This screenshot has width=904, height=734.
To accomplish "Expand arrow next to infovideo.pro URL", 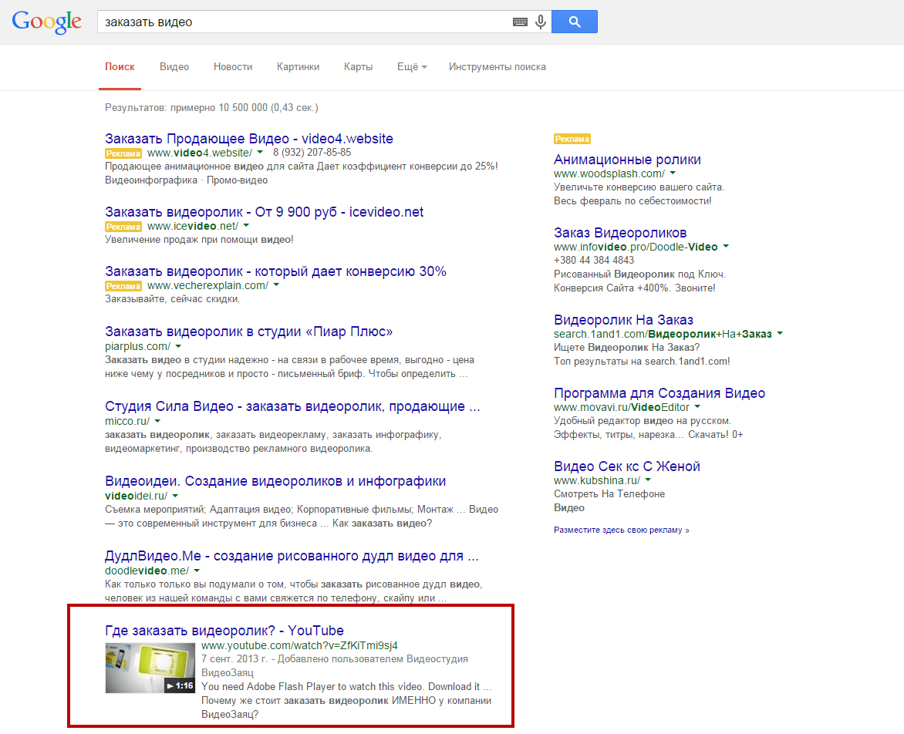I will point(726,247).
